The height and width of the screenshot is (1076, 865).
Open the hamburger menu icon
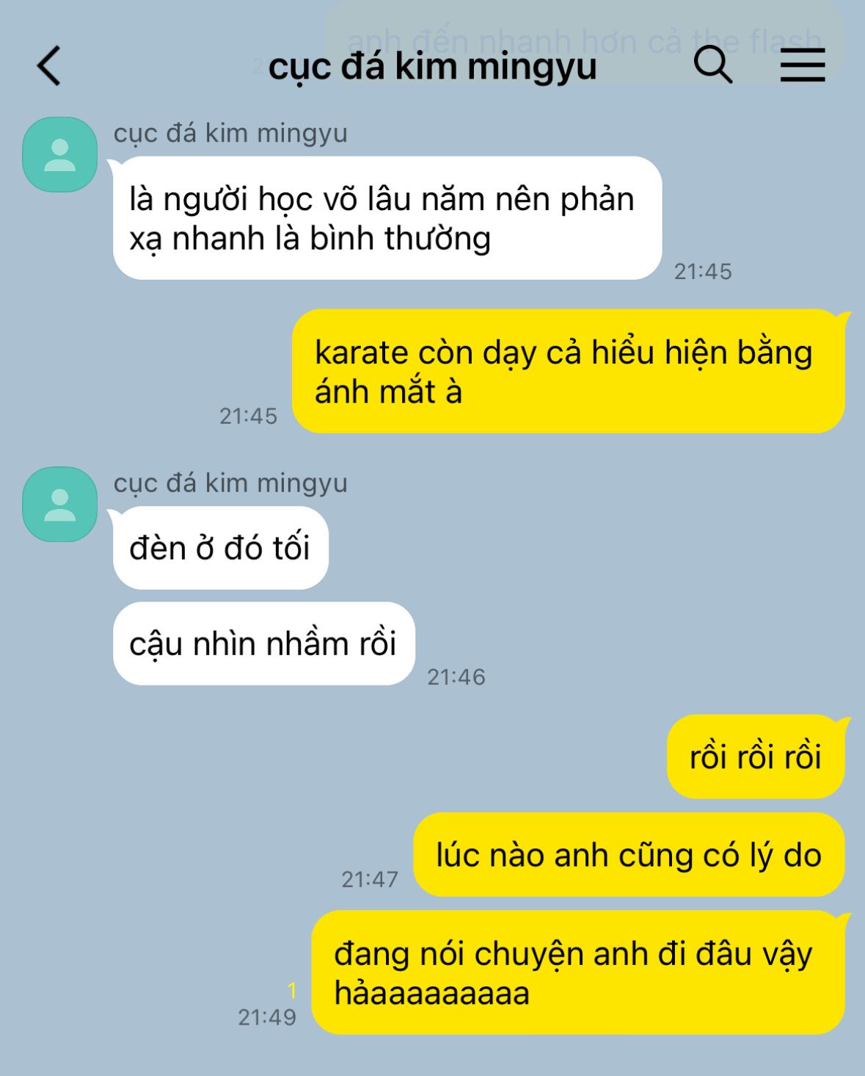coord(802,65)
